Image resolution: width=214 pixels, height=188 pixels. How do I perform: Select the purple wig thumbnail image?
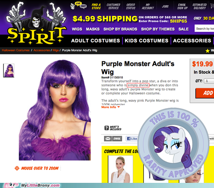pos(9,70)
